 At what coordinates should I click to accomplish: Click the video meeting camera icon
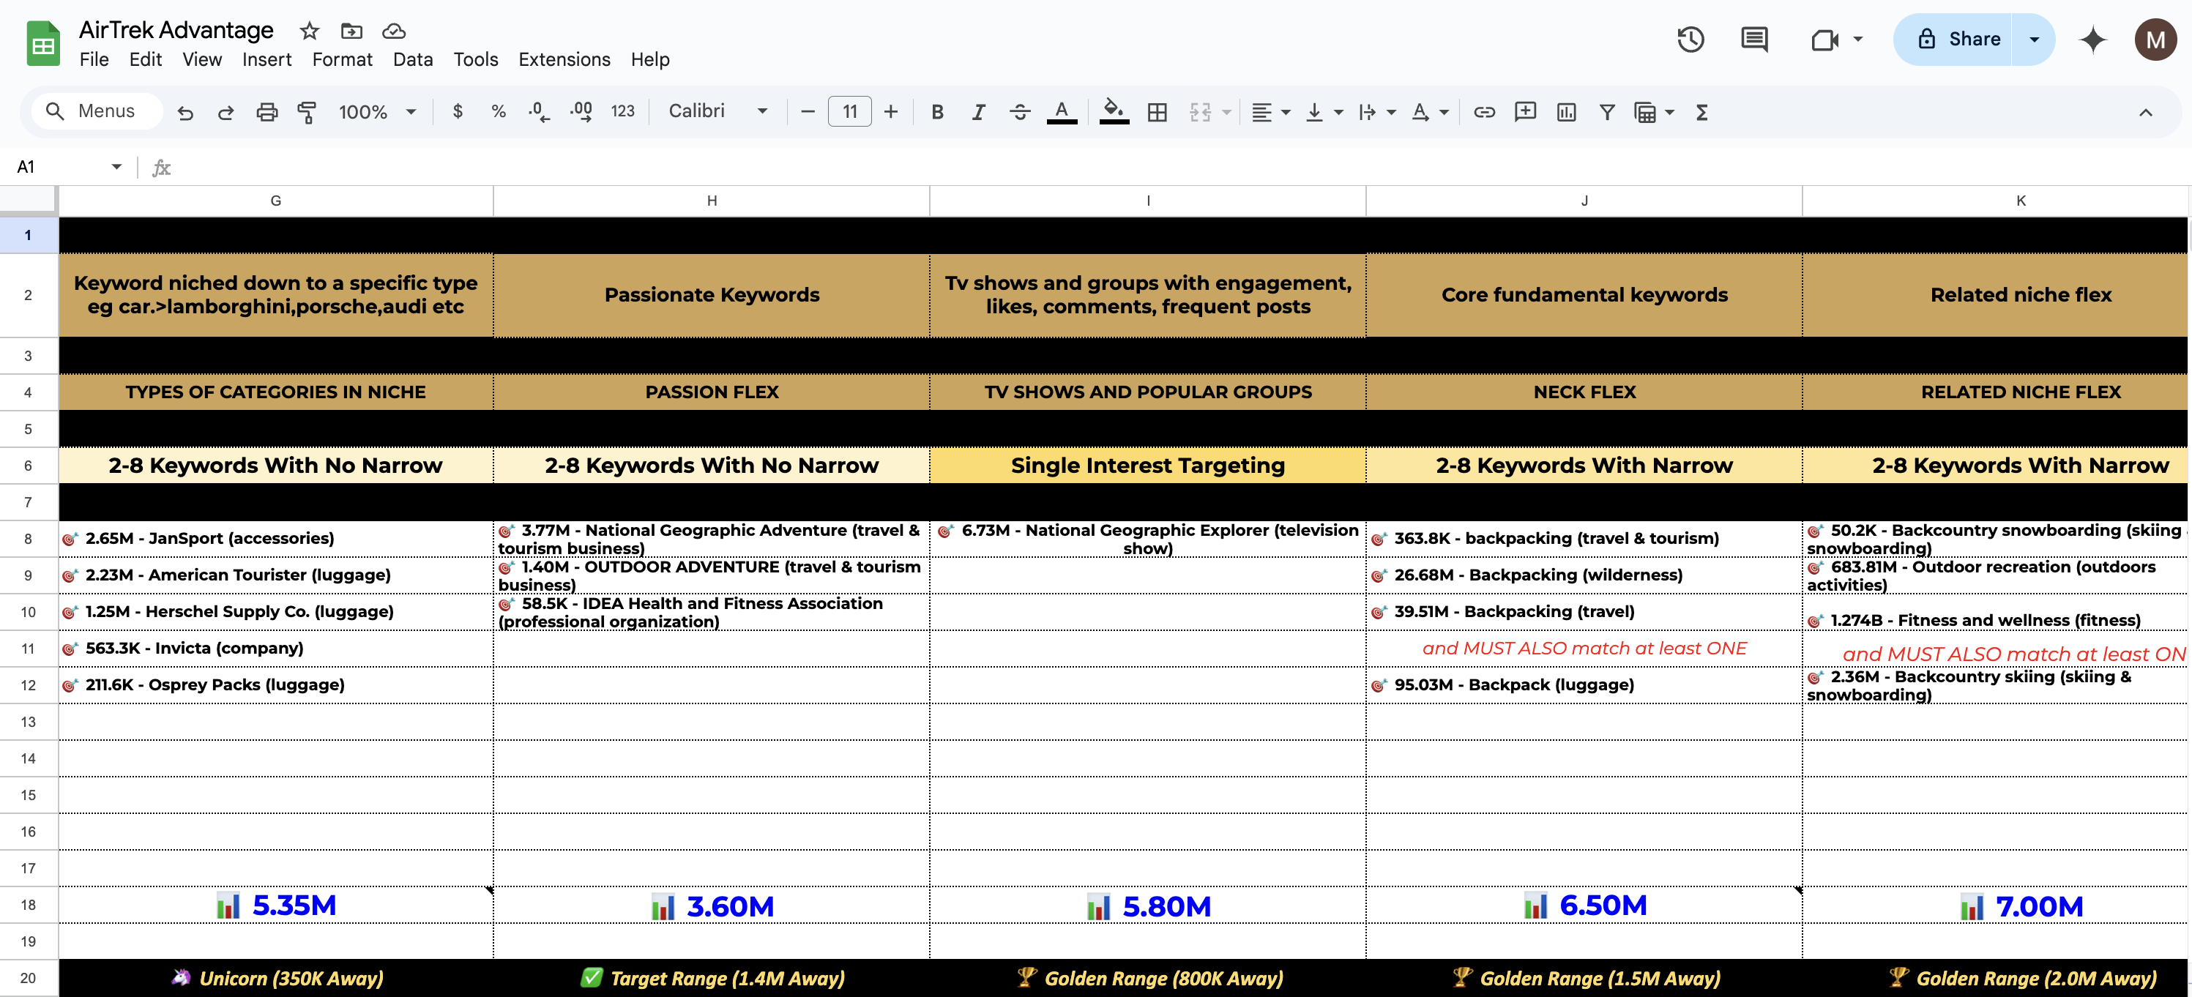coord(1824,40)
